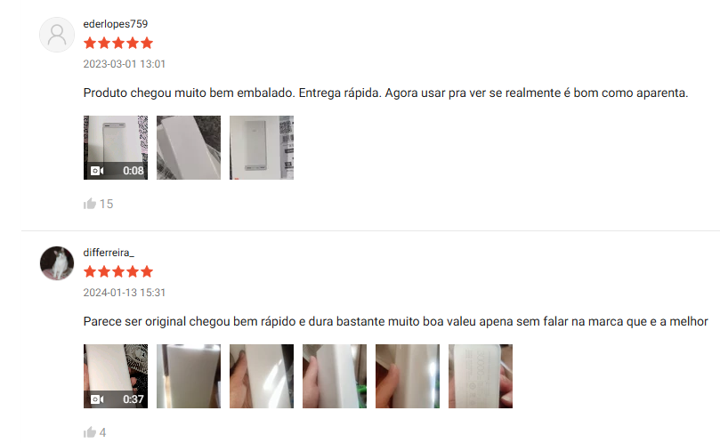
Task: Open ederlopes759's second review photo
Action: coord(189,148)
